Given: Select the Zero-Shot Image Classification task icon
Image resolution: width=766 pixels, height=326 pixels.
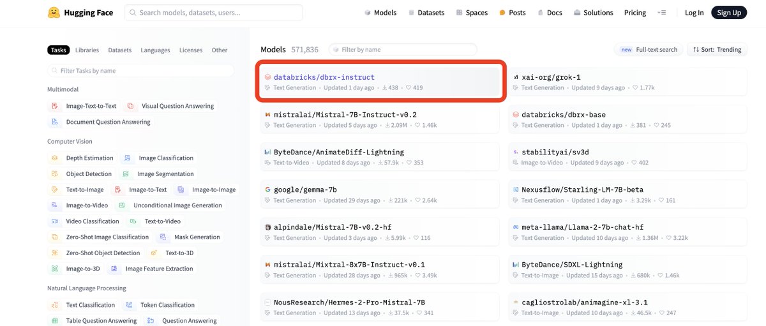Looking at the screenshot, I should point(55,237).
